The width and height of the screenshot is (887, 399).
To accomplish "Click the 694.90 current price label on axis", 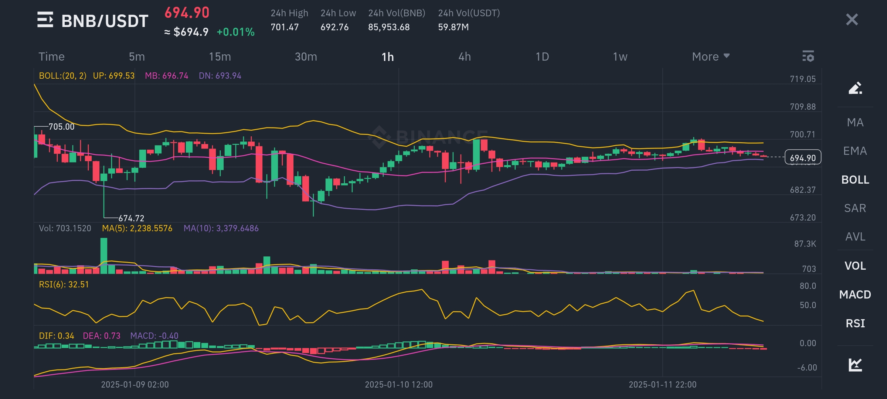I will tap(803, 158).
